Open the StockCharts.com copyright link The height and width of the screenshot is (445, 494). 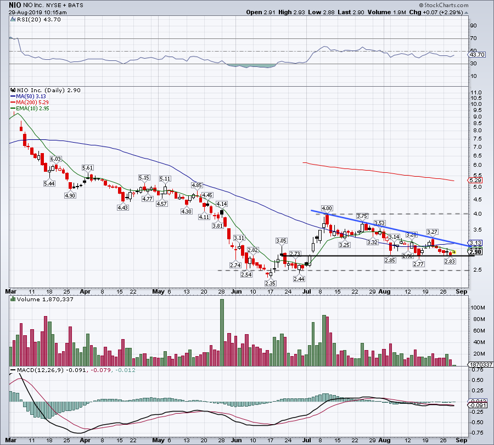[444, 5]
